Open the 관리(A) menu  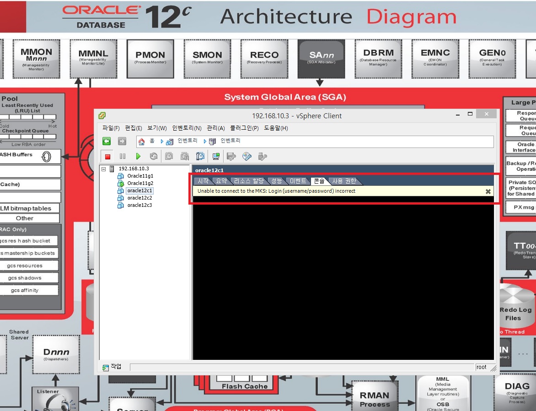[216, 128]
